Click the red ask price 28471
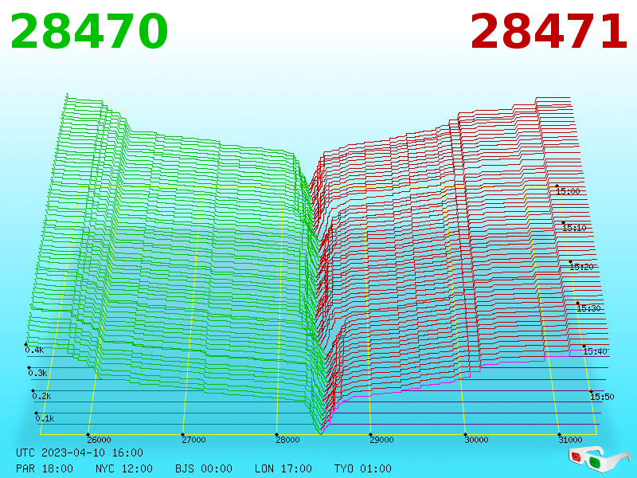Image resolution: width=637 pixels, height=478 pixels. tap(549, 32)
